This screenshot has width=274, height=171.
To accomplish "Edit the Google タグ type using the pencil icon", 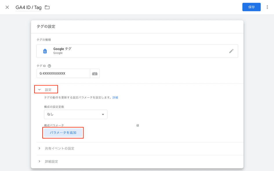I will (231, 51).
